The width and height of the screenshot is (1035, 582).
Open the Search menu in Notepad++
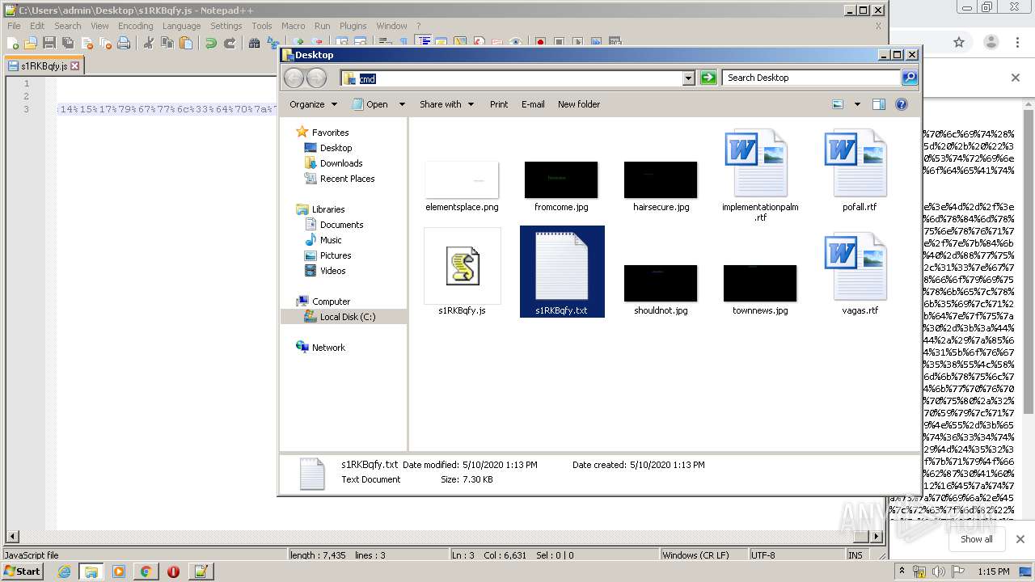68,26
